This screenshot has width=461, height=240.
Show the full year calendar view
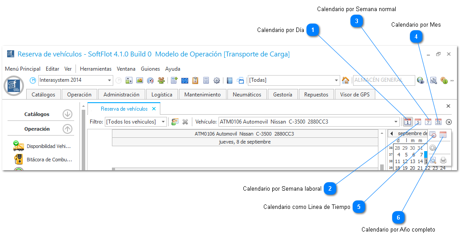[443, 135]
